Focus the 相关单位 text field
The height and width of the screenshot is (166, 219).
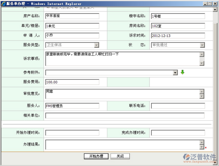point(125,116)
